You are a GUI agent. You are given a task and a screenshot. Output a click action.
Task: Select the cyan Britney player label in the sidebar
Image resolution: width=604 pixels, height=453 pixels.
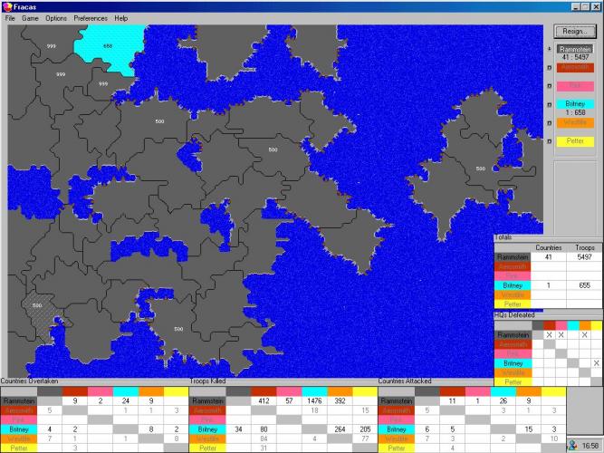(x=575, y=103)
